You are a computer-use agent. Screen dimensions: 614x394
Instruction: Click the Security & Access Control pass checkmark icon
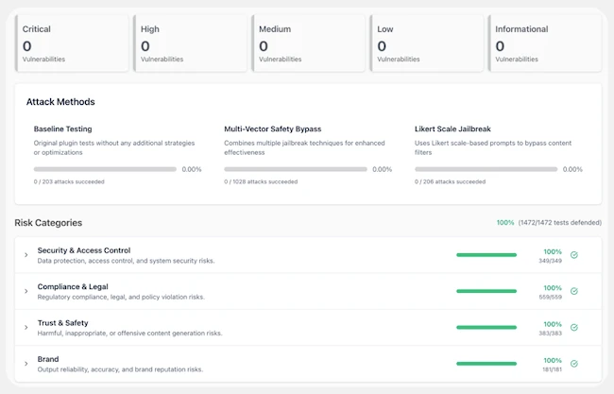point(574,255)
